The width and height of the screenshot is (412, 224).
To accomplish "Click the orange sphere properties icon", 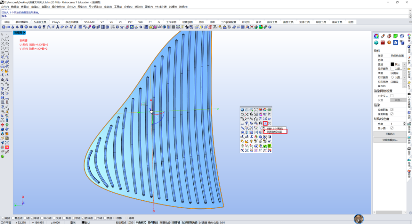I will (389, 42).
